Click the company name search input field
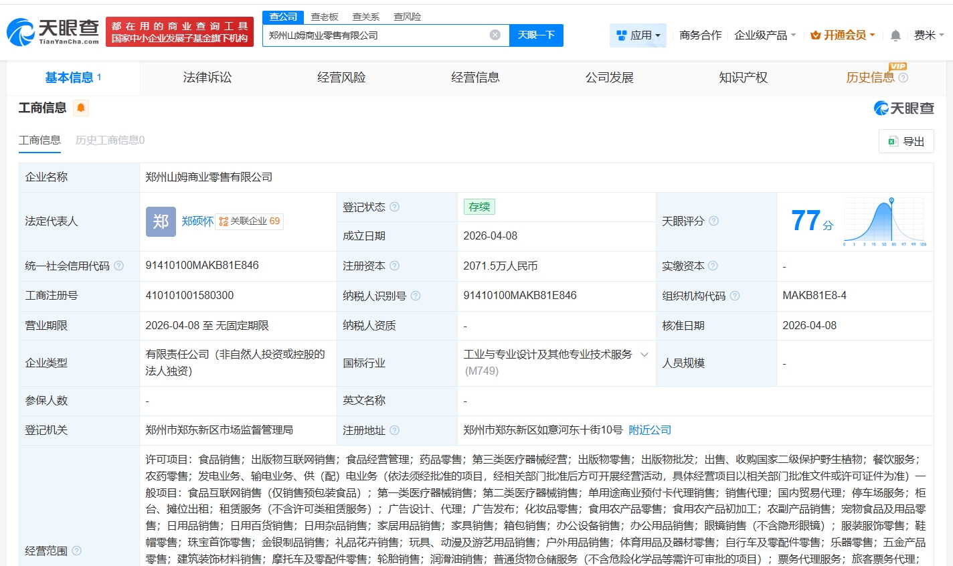The width and height of the screenshot is (953, 566). click(375, 35)
